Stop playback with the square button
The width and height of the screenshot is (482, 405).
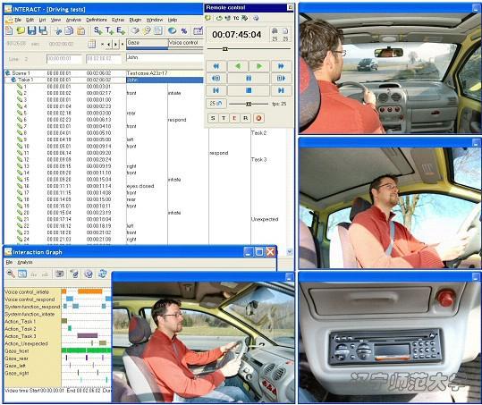[x=249, y=90]
